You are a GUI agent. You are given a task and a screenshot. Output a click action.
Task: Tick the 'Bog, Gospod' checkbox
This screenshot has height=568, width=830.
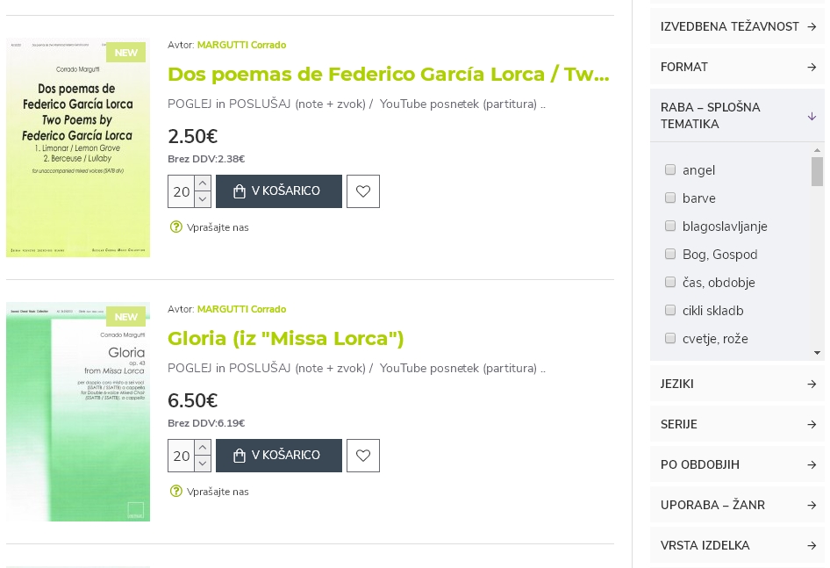[x=670, y=255]
